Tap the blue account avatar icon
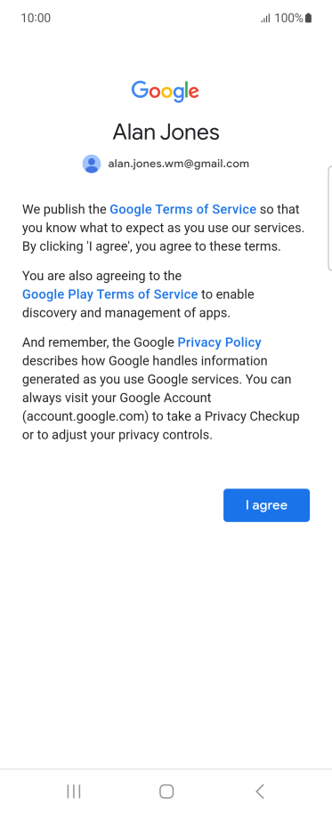Viewport: 332px width, 813px height. pyautogui.click(x=92, y=164)
